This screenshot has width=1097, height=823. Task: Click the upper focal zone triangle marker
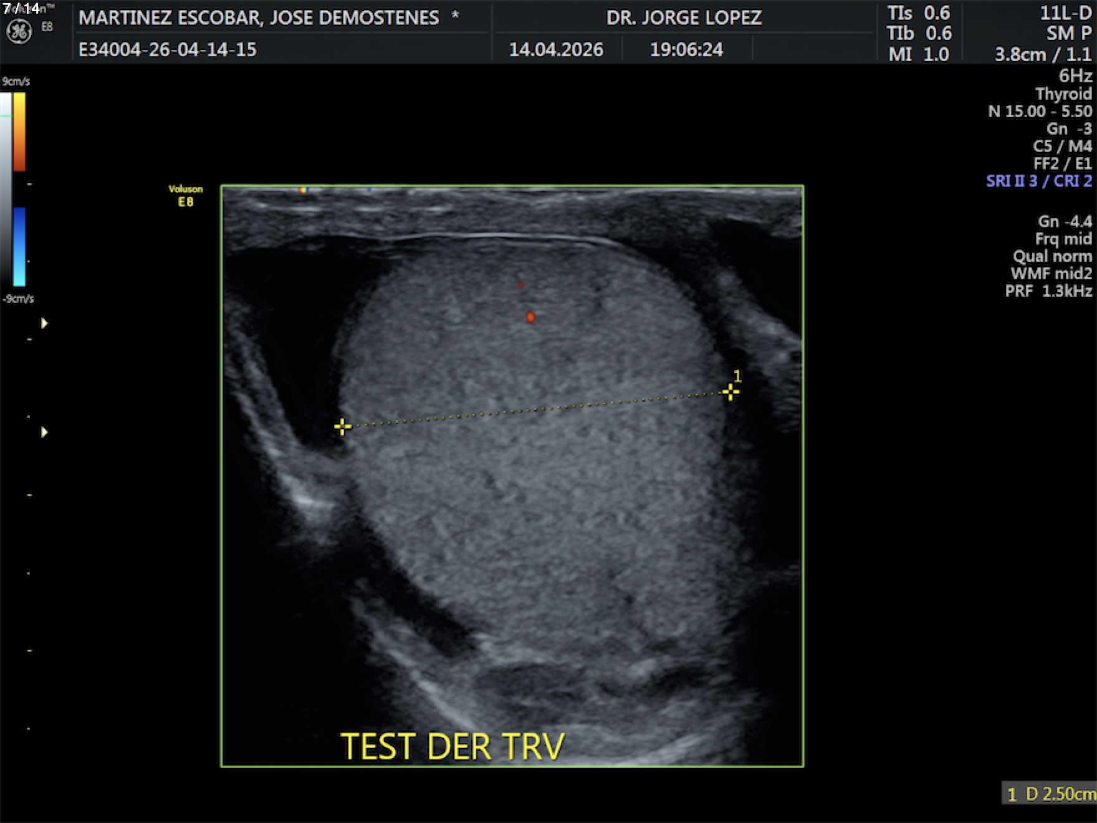point(44,323)
